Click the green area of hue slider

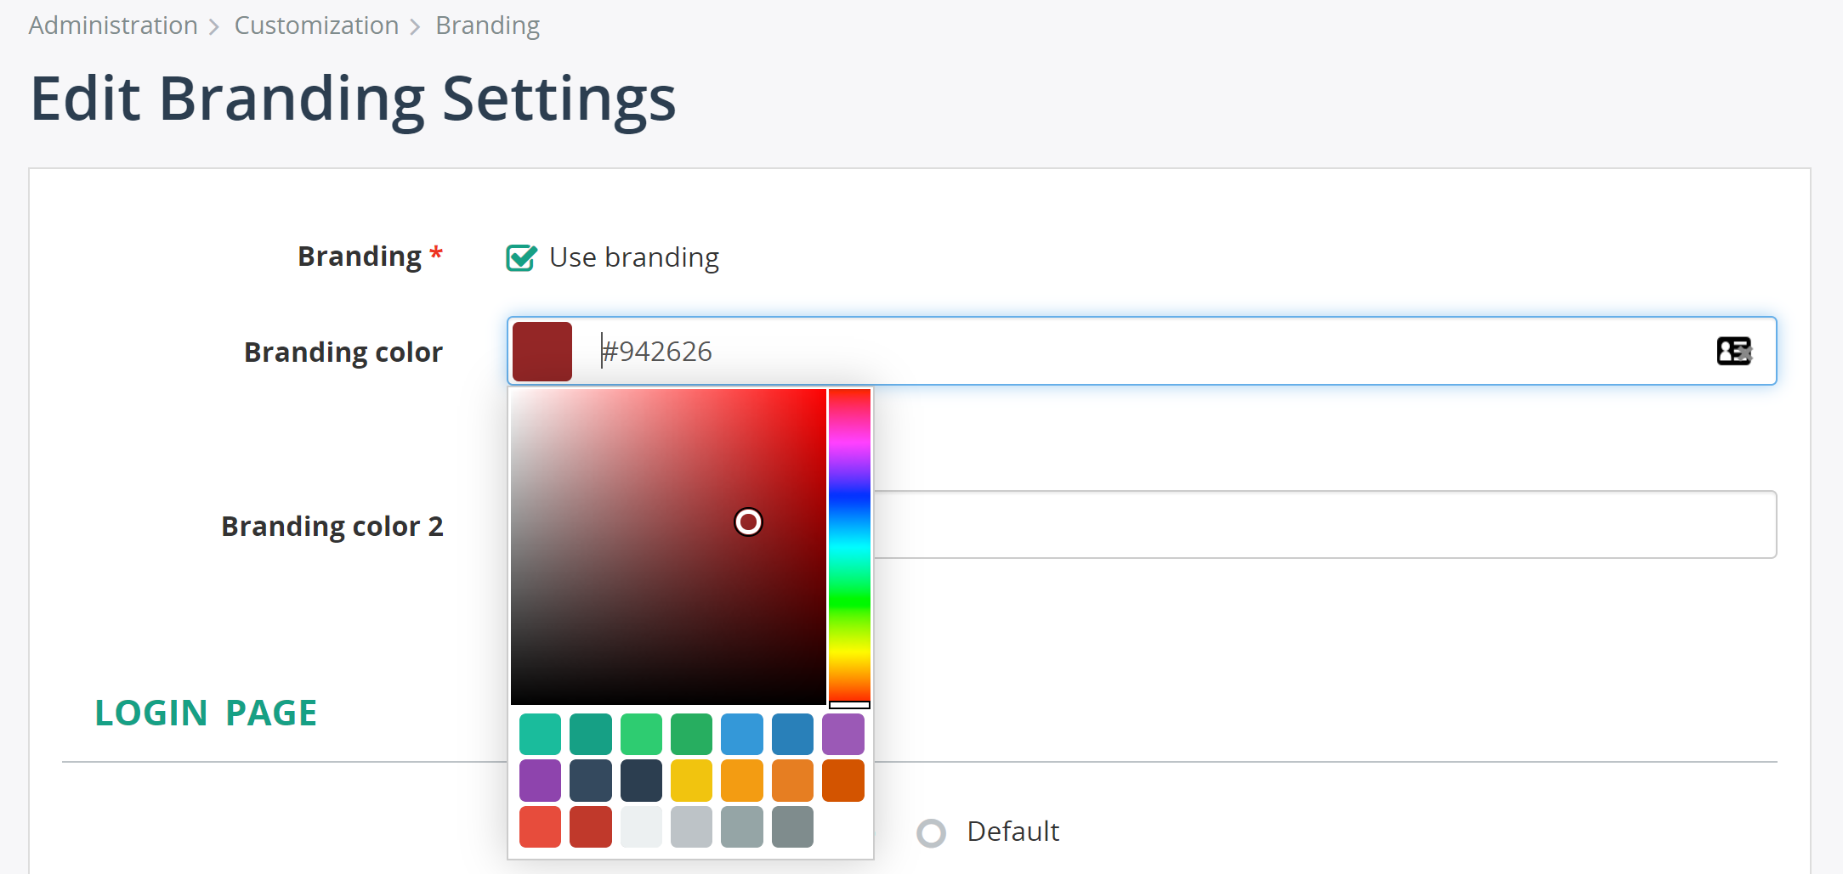pyautogui.click(x=849, y=599)
